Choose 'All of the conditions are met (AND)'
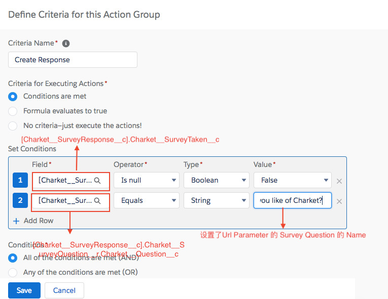The width and height of the screenshot is (388, 299). [13, 258]
